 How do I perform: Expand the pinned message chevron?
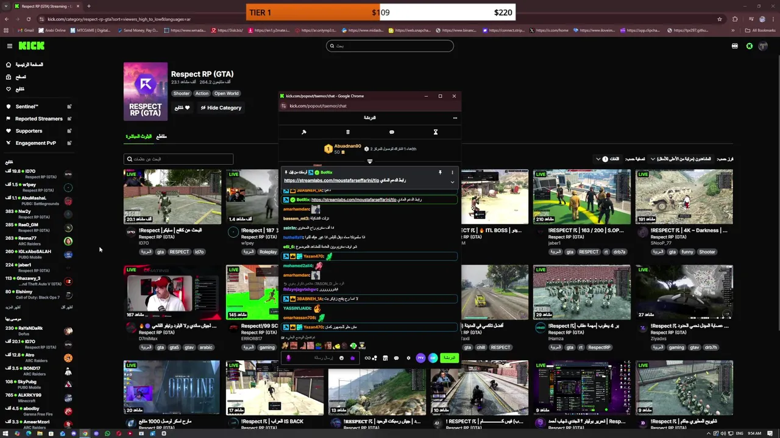452,182
